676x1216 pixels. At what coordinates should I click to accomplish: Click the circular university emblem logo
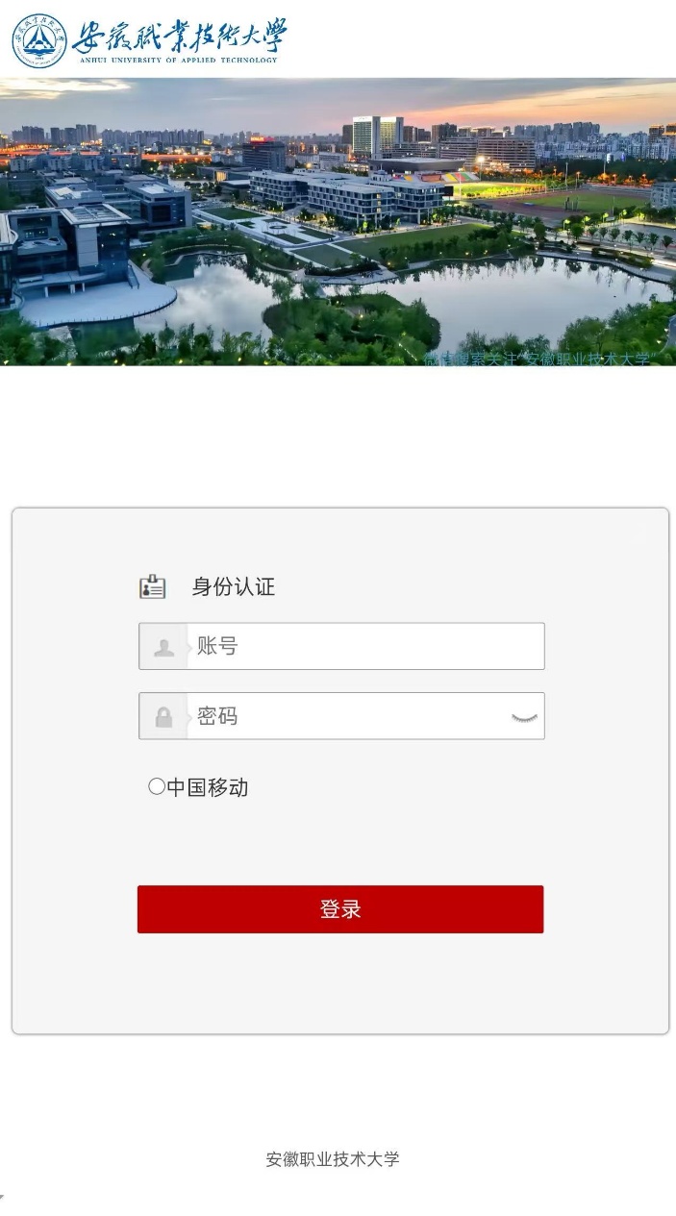click(39, 40)
